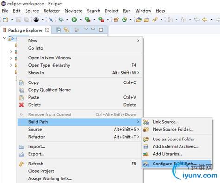Click the Collapse All icon in Package Explorer
The width and height of the screenshot is (220, 183).
click(58, 30)
